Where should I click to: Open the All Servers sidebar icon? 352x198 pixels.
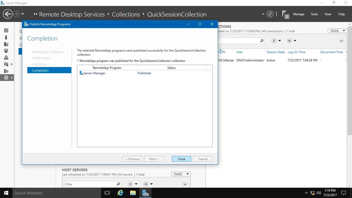click(6, 44)
